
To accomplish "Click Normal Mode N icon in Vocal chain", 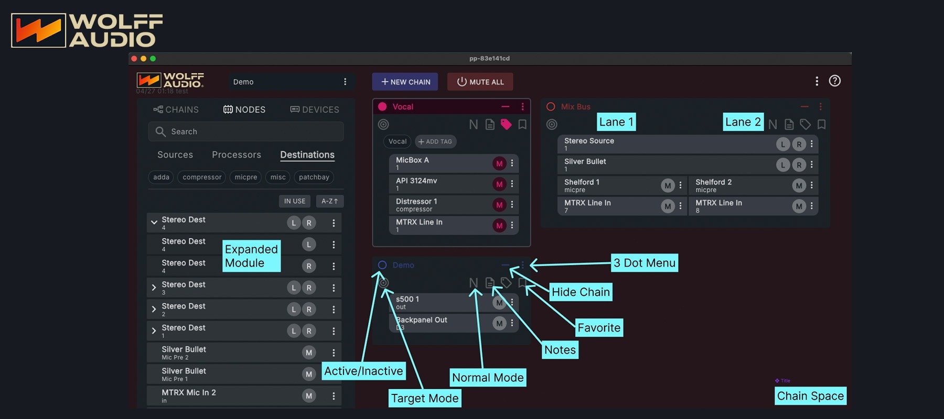I will point(473,125).
